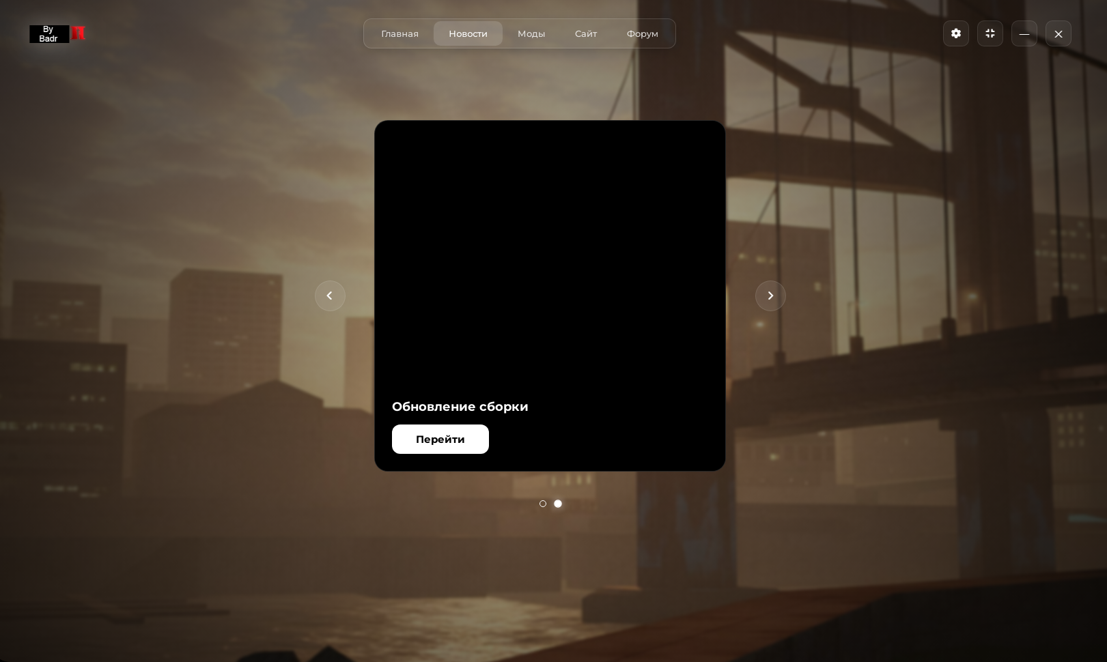Image resolution: width=1107 pixels, height=662 pixels.
Task: Minimize the launcher window
Action: click(x=1024, y=33)
